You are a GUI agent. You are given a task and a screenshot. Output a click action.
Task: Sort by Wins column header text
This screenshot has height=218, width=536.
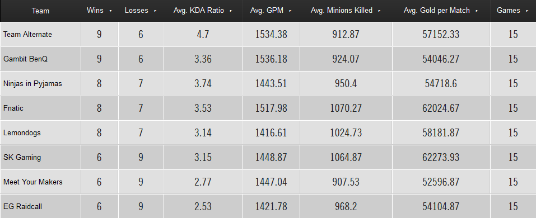click(x=95, y=10)
